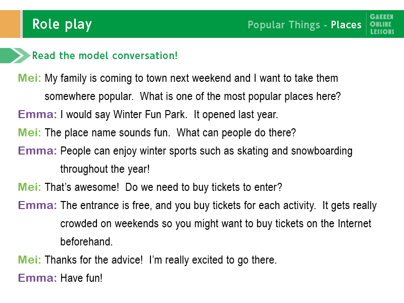Click 'What can people do there?' sentence
The width and height of the screenshot is (404, 303).
[x=236, y=133]
